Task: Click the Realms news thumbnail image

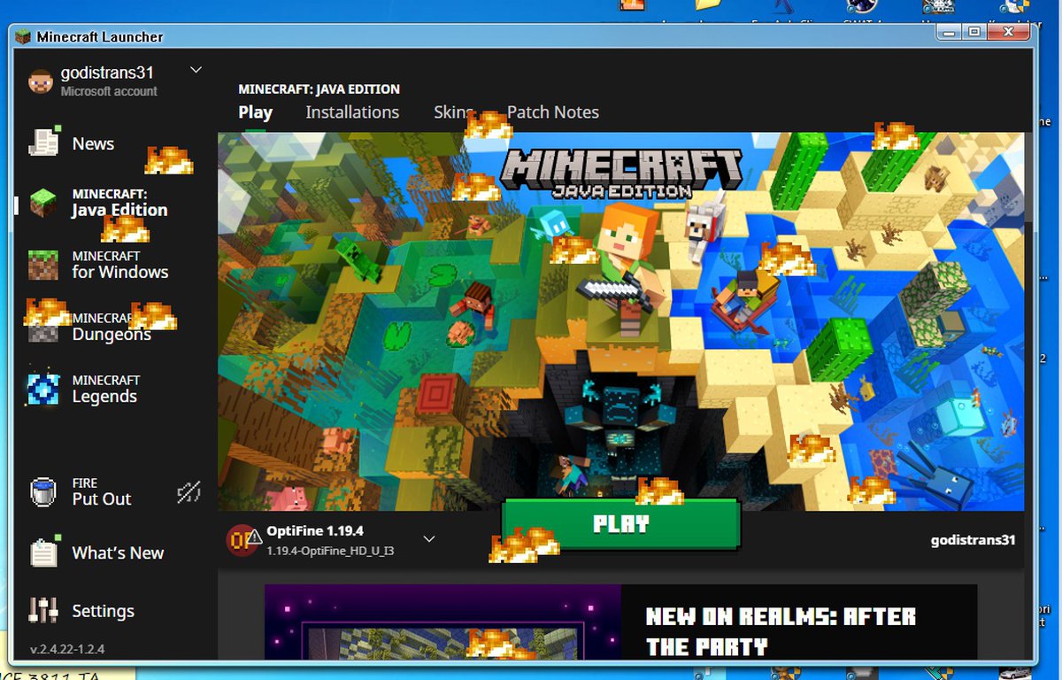Action: point(442,624)
